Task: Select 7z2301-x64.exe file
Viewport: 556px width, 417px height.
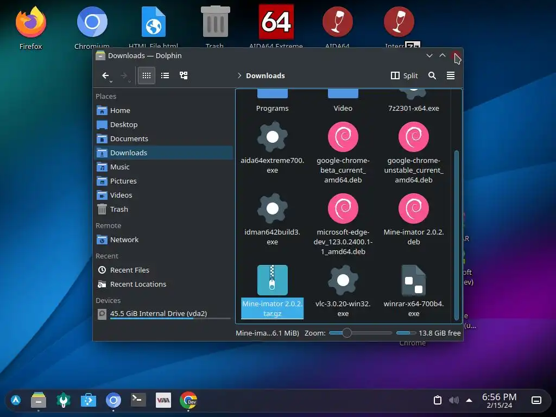Action: [x=413, y=102]
